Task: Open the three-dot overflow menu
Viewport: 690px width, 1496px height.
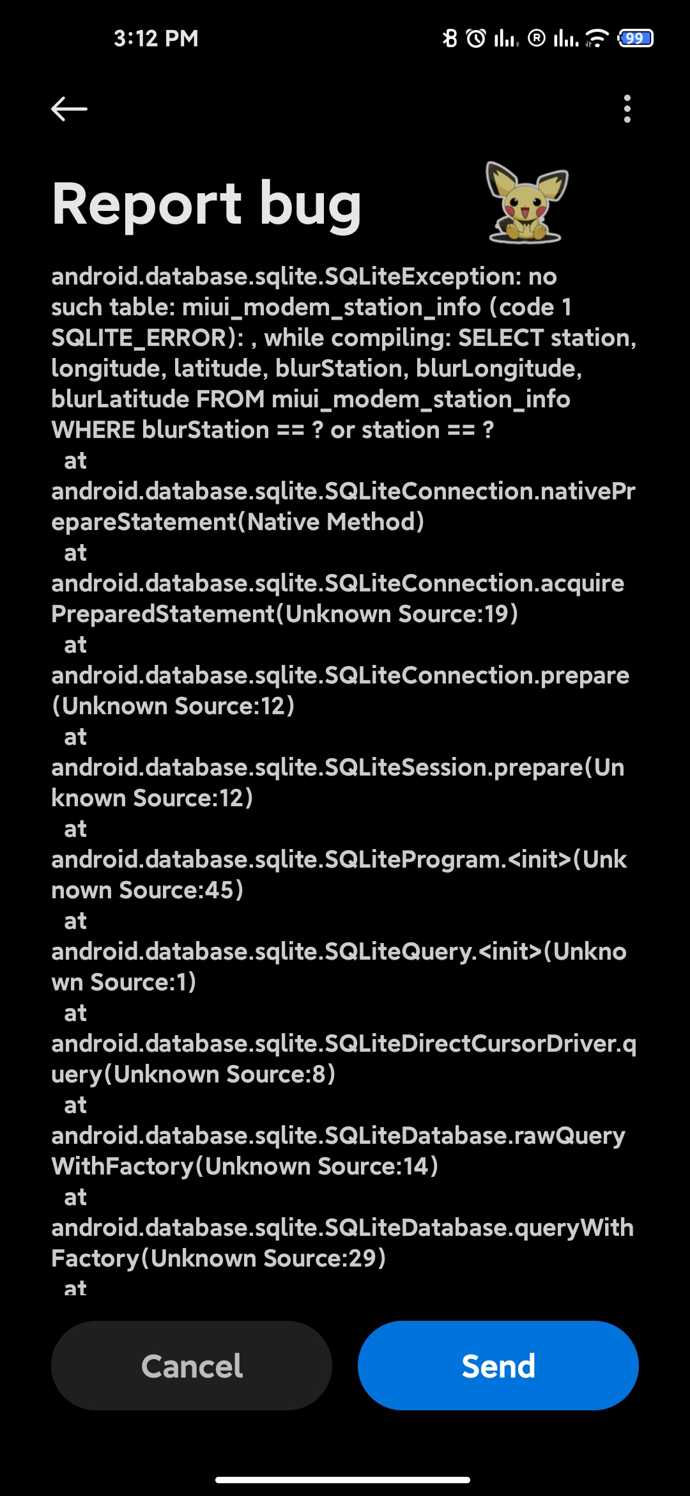Action: point(627,109)
